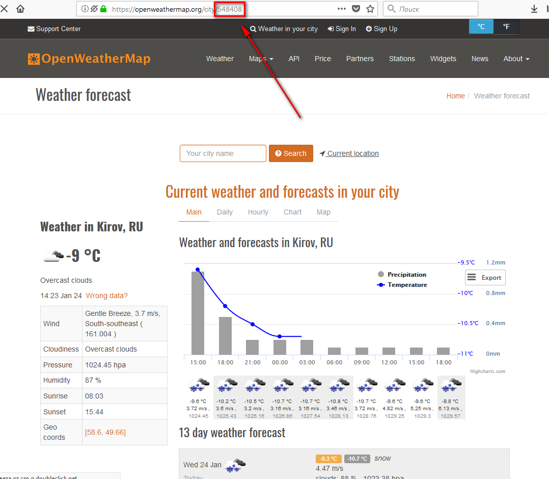Switch to the Hourly forecast tab
Viewport: 549px width, 479px height.
tap(258, 212)
